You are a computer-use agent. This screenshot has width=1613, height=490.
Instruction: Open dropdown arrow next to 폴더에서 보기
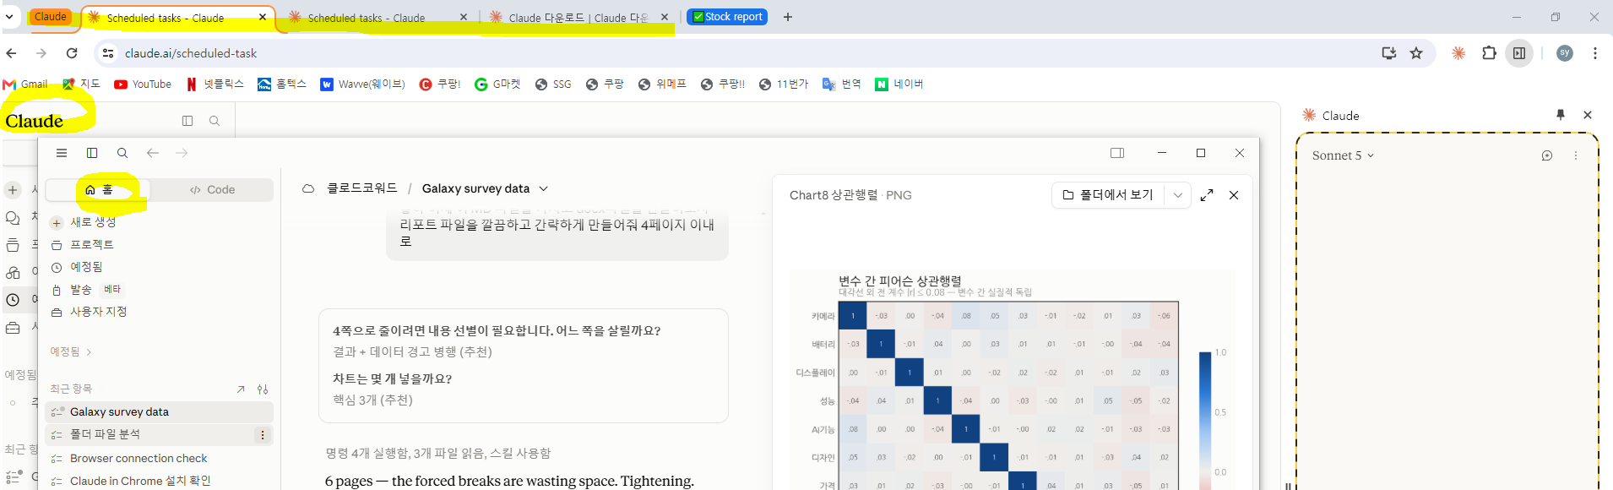point(1178,195)
